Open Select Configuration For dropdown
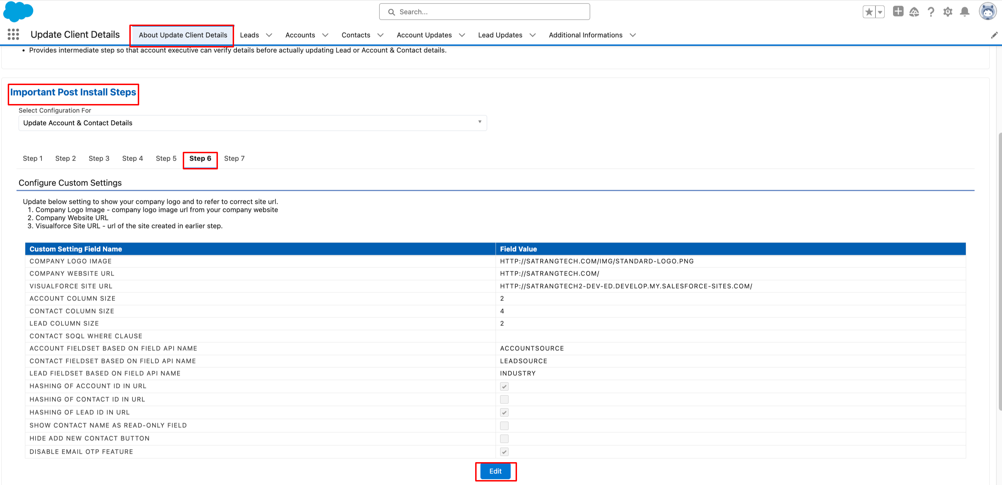The height and width of the screenshot is (485, 1002). 252,123
